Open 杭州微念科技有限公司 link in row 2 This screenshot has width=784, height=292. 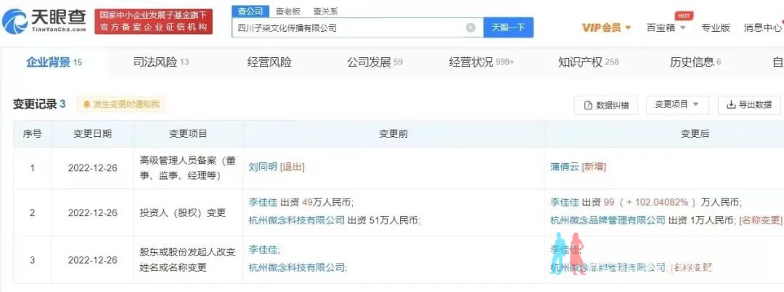297,219
